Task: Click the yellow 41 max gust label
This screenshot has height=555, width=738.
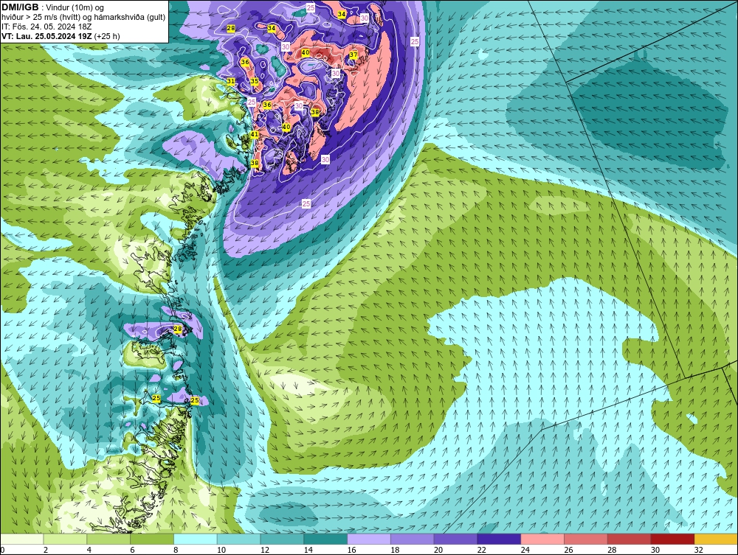Action: pyautogui.click(x=255, y=134)
